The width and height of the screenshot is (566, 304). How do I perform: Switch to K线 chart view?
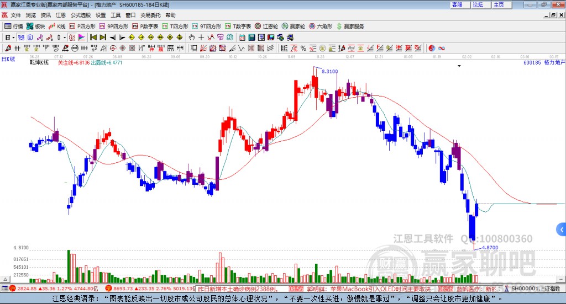click(57, 26)
